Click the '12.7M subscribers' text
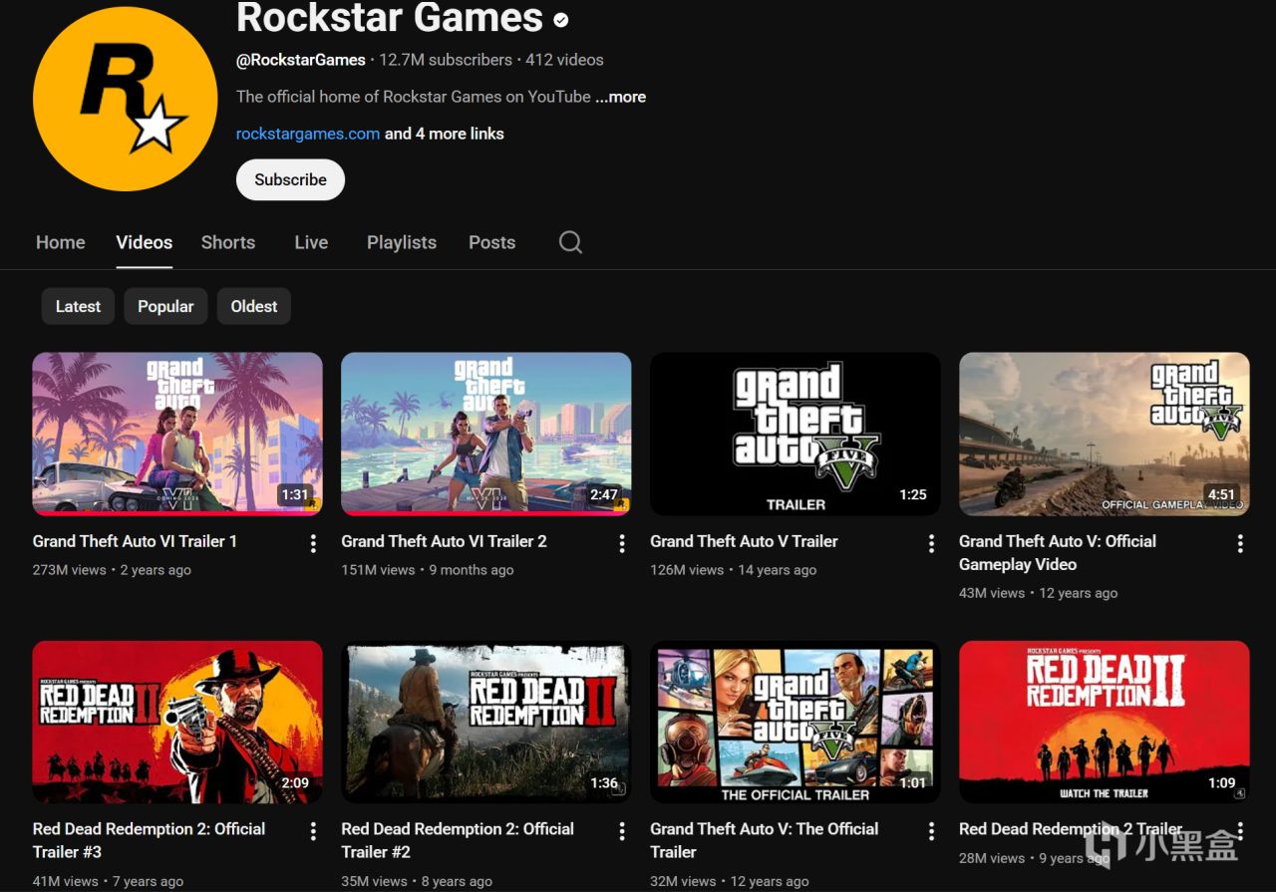1276x892 pixels. tap(446, 60)
